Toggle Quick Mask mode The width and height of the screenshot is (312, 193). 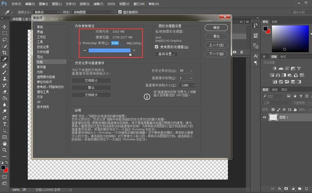4,177
